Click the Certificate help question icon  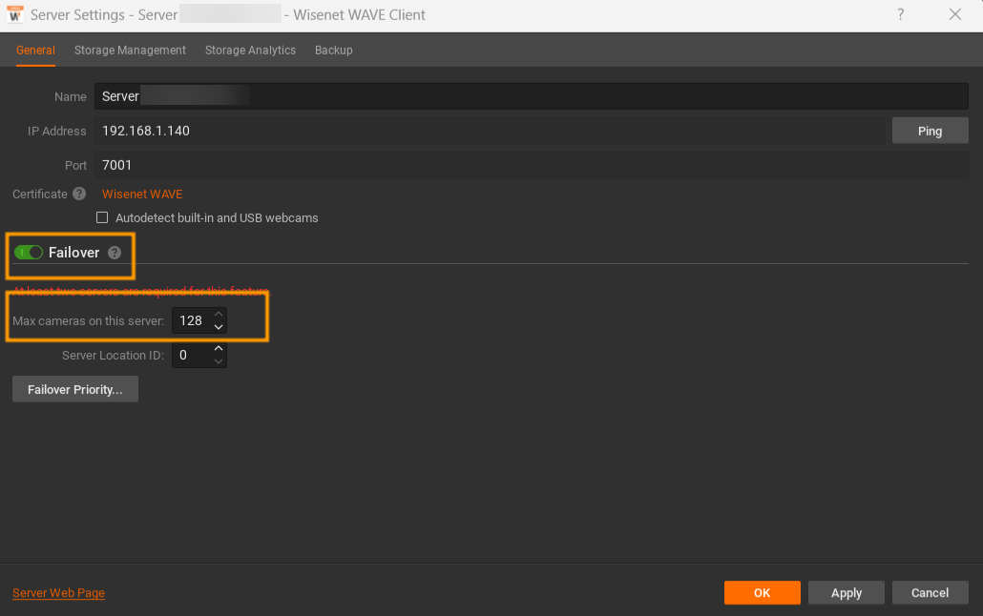coord(79,194)
